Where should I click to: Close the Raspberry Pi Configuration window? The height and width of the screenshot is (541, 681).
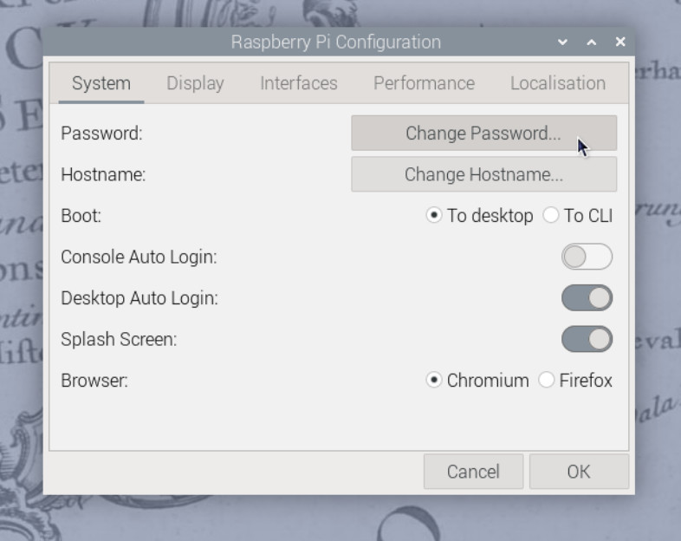[620, 42]
